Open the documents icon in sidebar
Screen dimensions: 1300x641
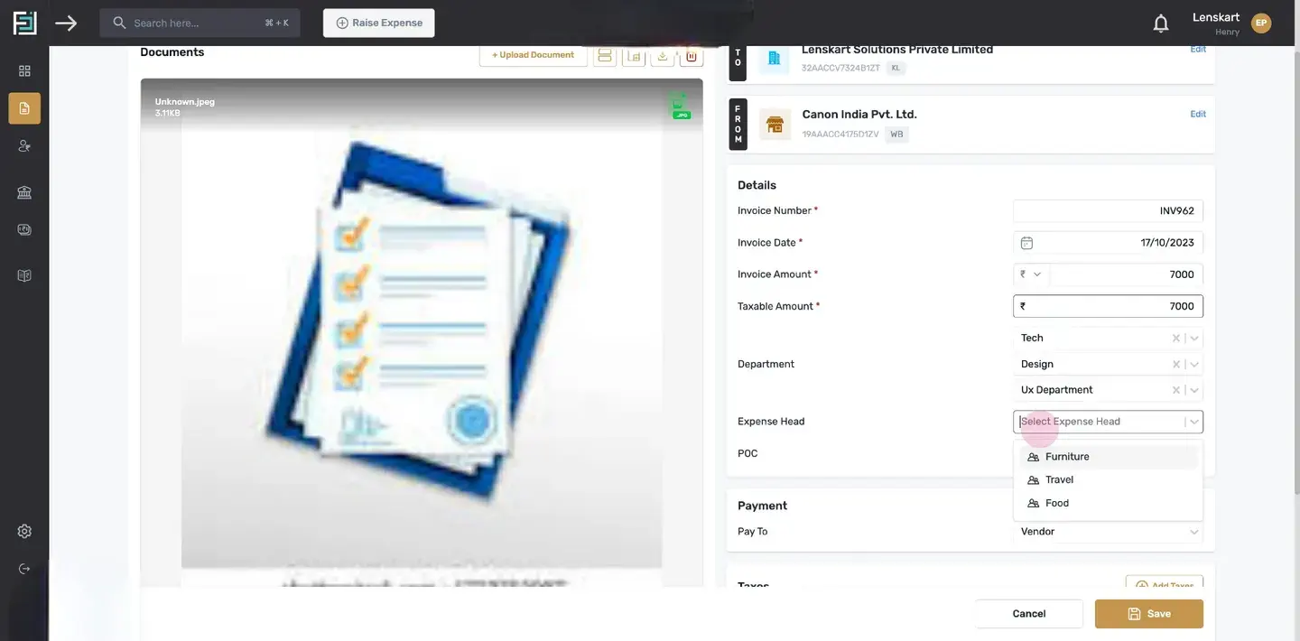(x=24, y=108)
